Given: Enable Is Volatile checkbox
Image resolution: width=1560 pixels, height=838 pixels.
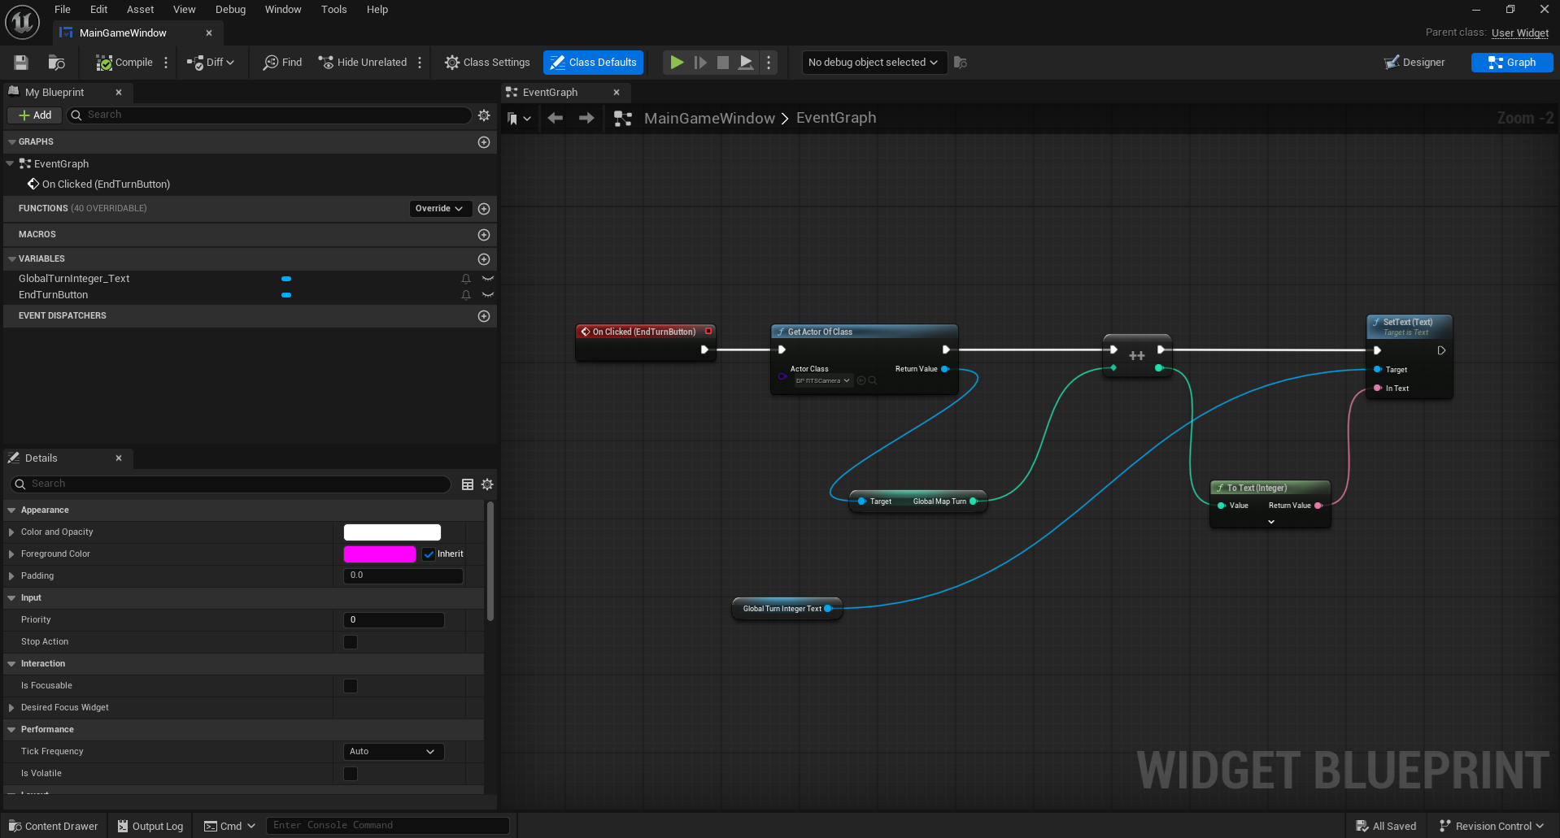Looking at the screenshot, I should point(351,774).
